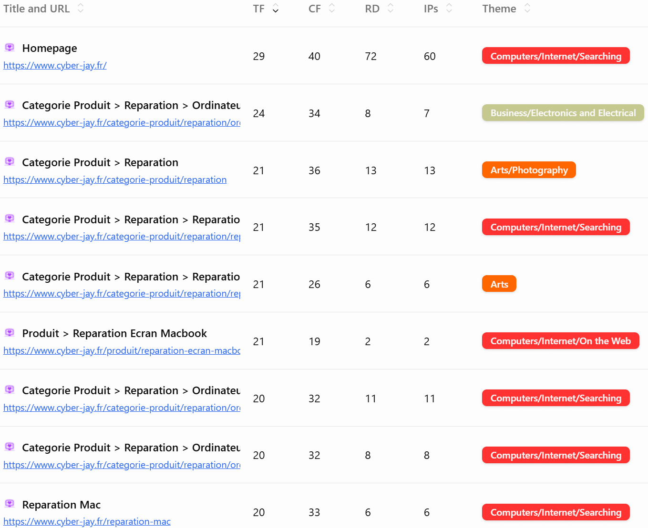Click the Homepage row title text

point(50,48)
